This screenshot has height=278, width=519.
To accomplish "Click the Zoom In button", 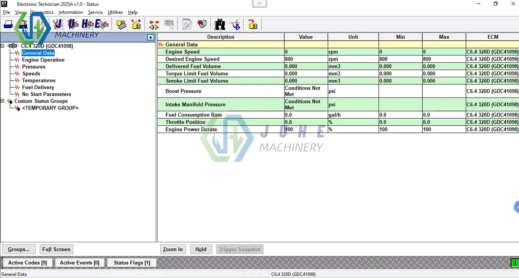I will pos(173,249).
